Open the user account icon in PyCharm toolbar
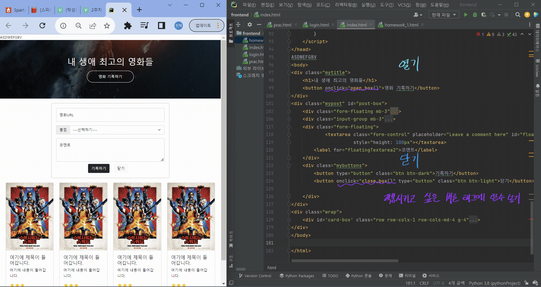The width and height of the screenshot is (541, 287). coord(418,15)
